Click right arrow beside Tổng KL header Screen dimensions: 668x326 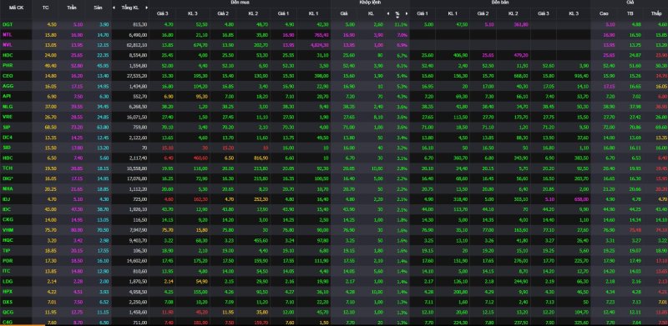pos(147,8)
